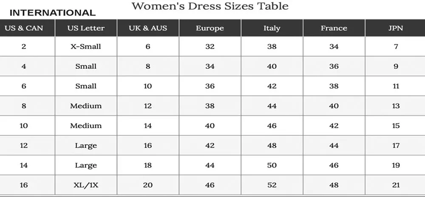425x197 pixels.
Task: Select the France size 48 cell
Action: [334, 185]
